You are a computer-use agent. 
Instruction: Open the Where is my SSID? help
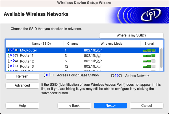click(131, 35)
